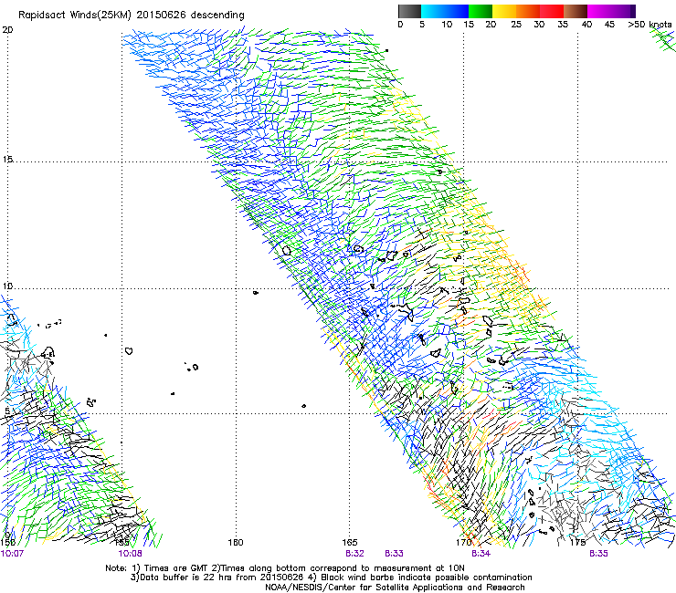Image resolution: width=676 pixels, height=593 pixels.
Task: Click the green 15–20 knots color segment
Action: tap(481, 11)
